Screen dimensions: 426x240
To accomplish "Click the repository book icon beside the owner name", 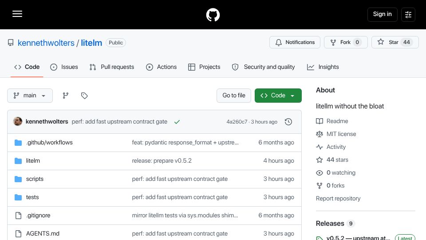I will 11,43.
